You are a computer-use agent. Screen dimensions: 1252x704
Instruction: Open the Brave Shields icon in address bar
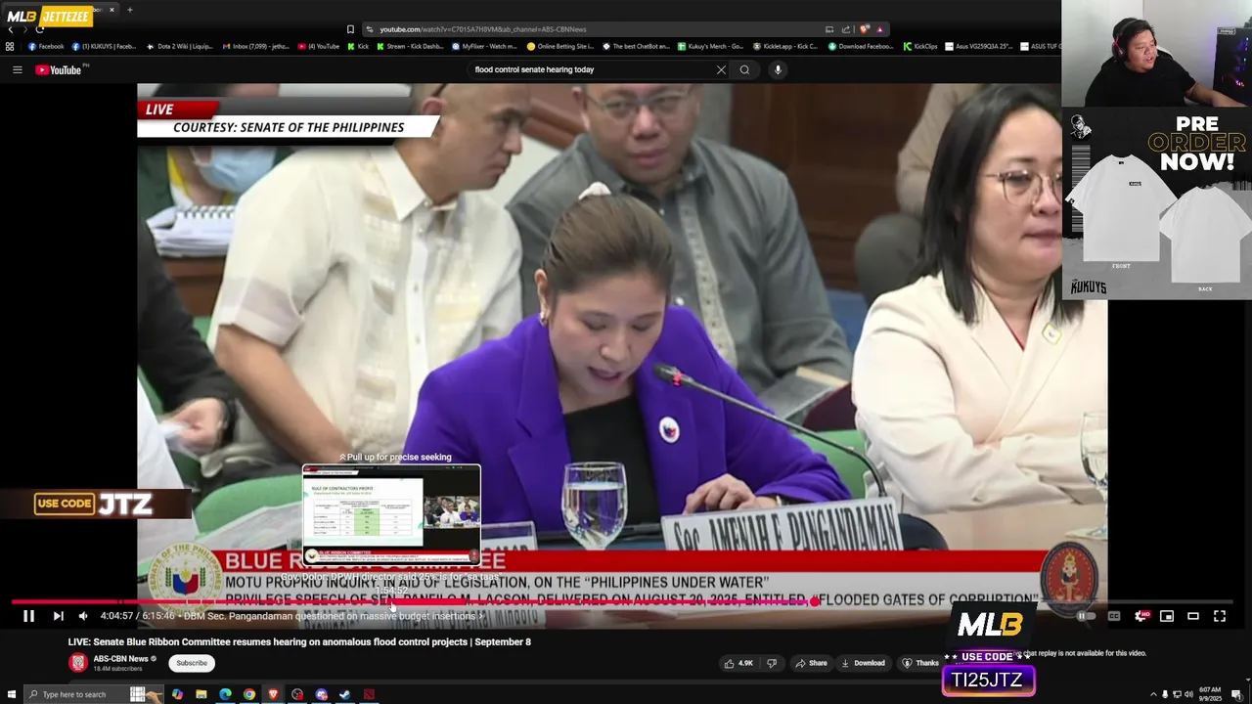(864, 29)
